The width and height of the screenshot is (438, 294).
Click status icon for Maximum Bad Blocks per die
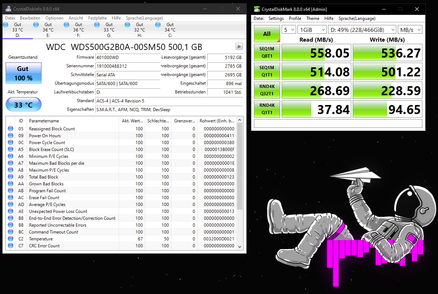click(11, 163)
